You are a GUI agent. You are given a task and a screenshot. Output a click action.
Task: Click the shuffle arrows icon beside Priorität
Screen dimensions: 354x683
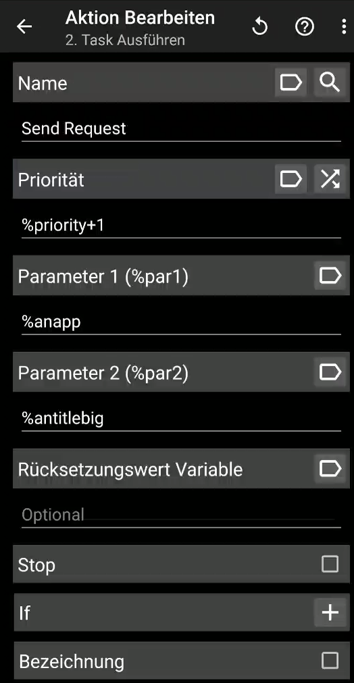pos(330,178)
